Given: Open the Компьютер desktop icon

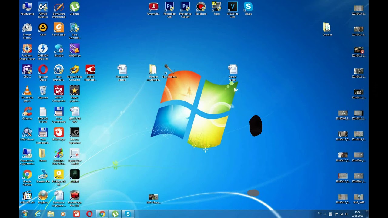Looking at the screenshot, I should click(27, 9).
